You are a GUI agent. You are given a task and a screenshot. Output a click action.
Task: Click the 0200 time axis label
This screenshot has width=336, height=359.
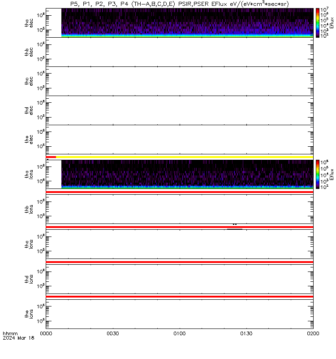click(313, 333)
